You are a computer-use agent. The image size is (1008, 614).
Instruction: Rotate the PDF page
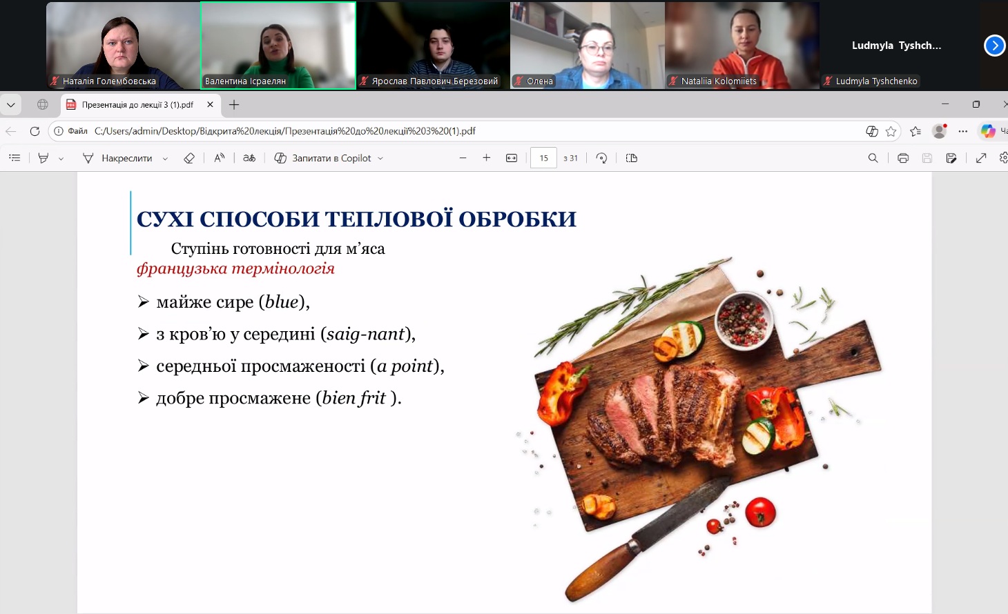[601, 158]
